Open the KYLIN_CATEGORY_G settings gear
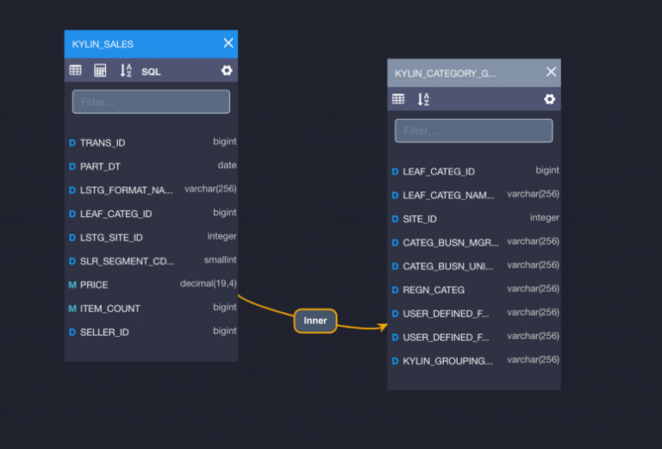 (x=549, y=99)
